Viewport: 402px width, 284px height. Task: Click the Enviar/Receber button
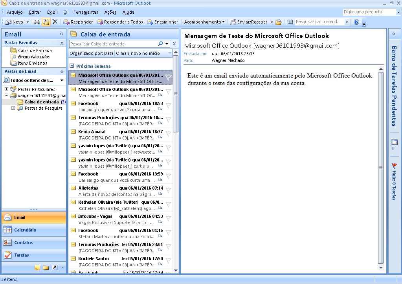click(x=249, y=22)
